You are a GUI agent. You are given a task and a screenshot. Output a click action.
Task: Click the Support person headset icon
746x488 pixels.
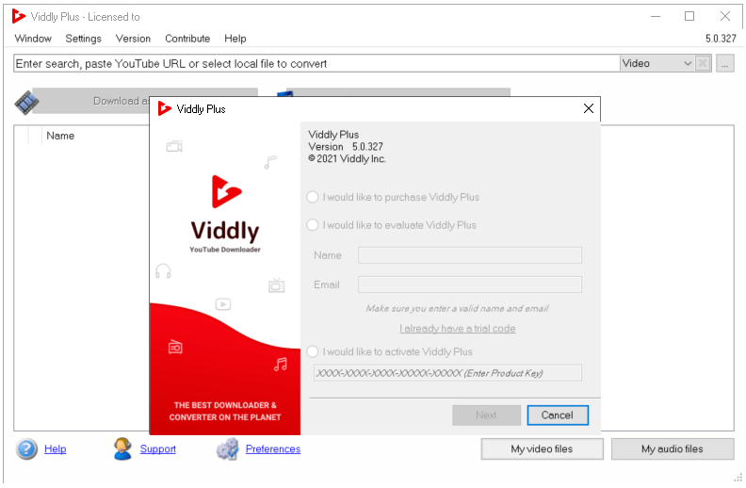(x=122, y=449)
